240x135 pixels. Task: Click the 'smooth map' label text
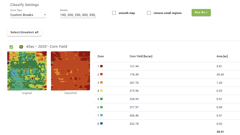[x=127, y=13]
